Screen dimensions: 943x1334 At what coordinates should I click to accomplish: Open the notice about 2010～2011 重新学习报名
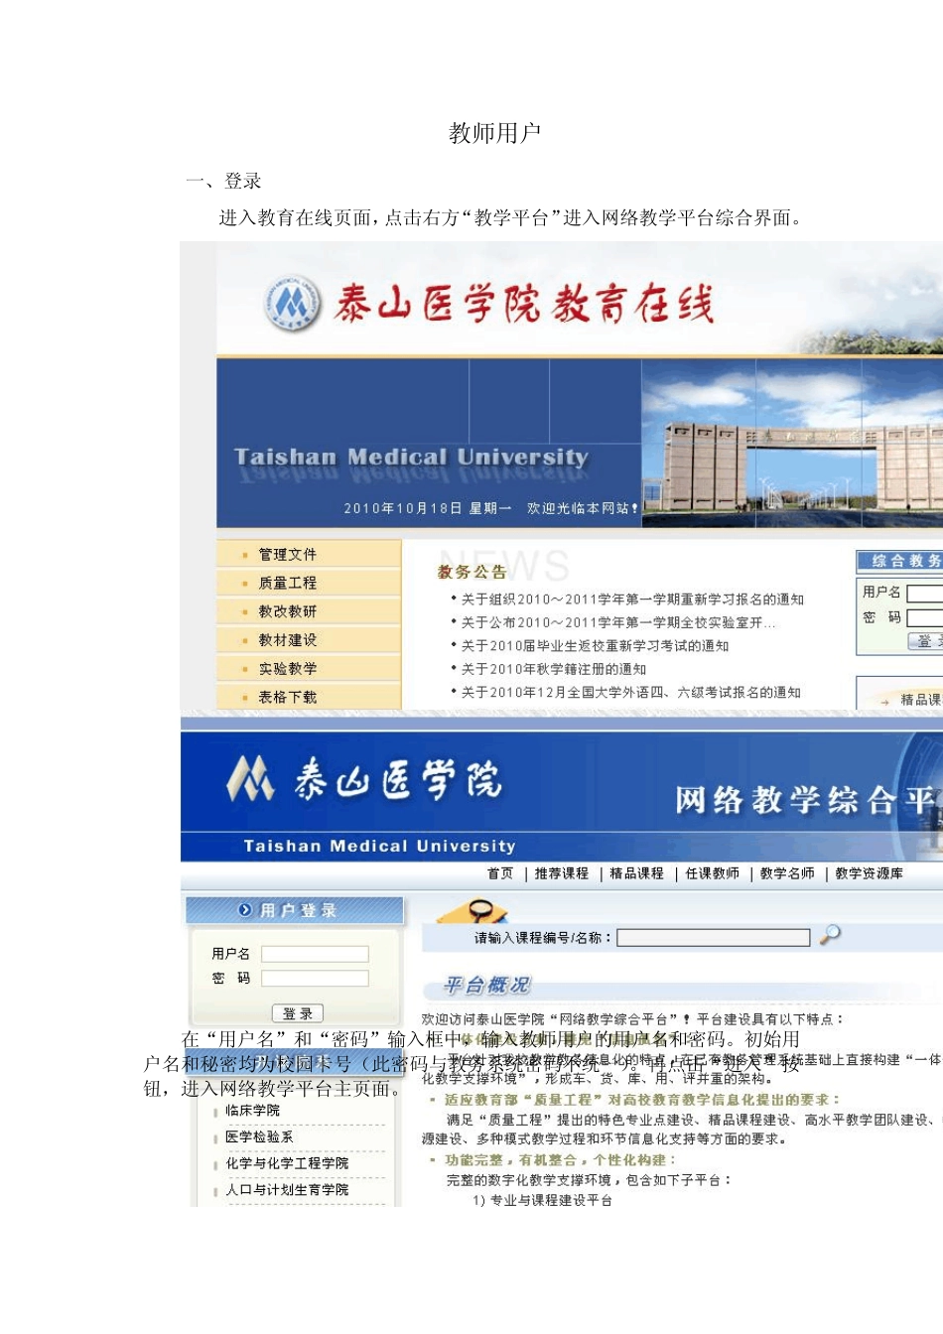pyautogui.click(x=632, y=600)
